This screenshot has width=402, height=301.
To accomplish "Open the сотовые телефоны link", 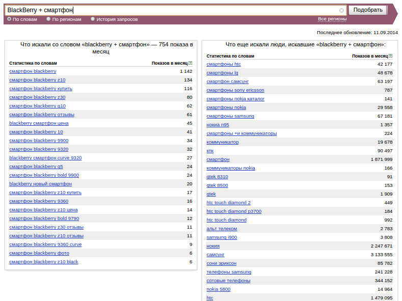I will click(228, 281).
